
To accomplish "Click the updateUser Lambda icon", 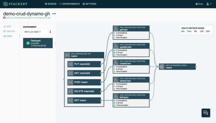I will click(x=116, y=46).
